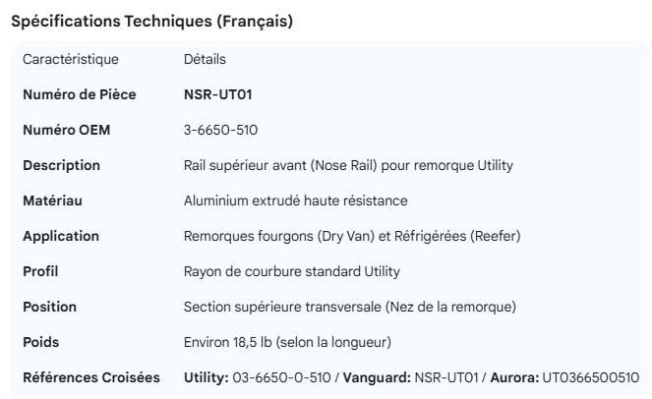652x399 pixels.
Task: Click the Section supérieure transversale text
Action: point(349,307)
